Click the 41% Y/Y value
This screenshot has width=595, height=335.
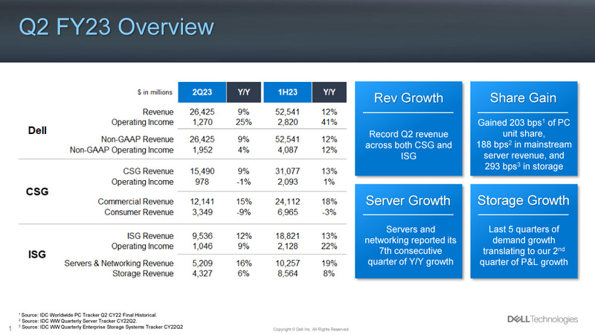(x=329, y=122)
